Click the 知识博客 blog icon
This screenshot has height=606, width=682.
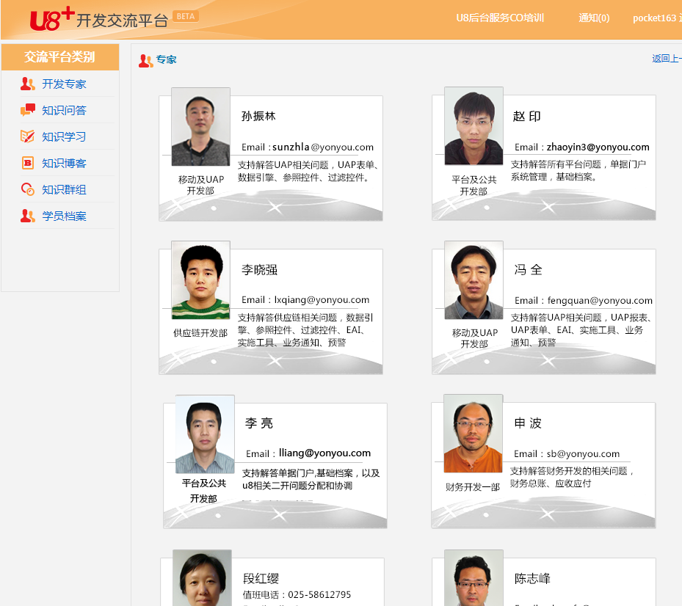[x=27, y=163]
